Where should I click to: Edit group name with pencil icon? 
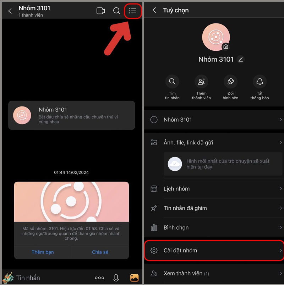tap(241, 59)
